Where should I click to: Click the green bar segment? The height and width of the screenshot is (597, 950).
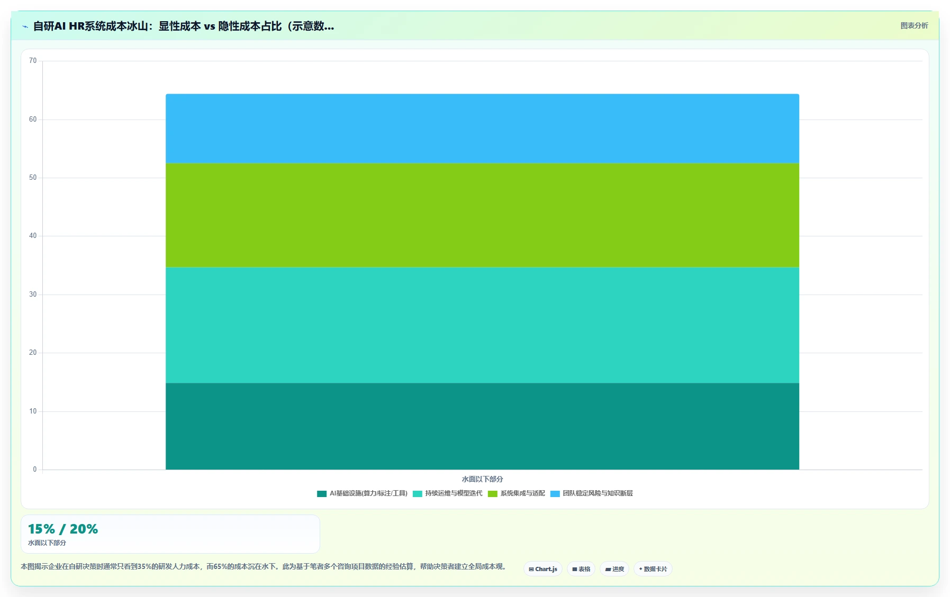[482, 215]
